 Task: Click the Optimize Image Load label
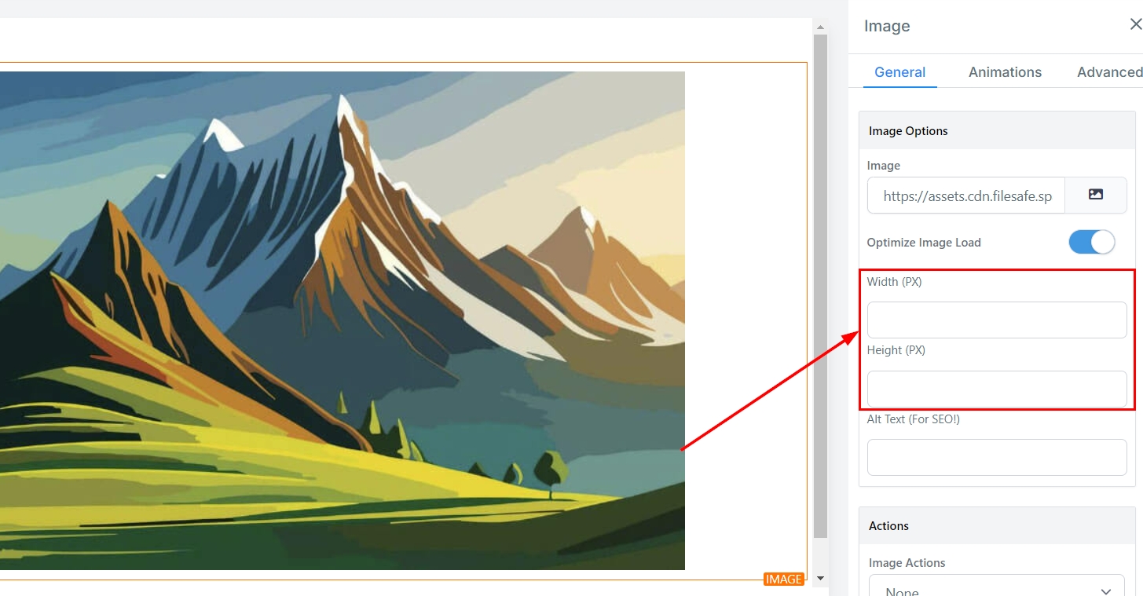click(924, 243)
